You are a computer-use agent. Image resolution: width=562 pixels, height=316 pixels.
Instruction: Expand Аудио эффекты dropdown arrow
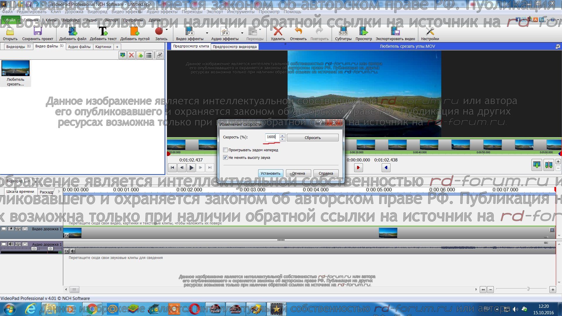coord(242,33)
